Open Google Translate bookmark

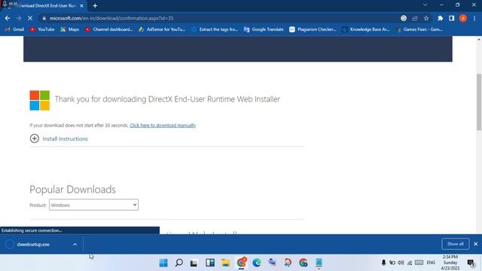coord(264,29)
